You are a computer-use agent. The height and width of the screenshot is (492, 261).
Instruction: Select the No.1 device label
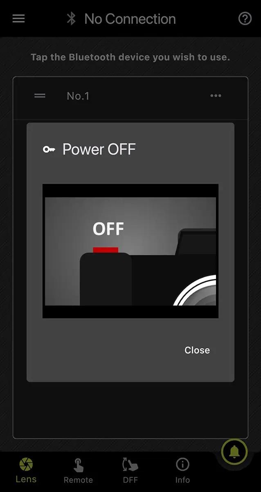pos(78,96)
